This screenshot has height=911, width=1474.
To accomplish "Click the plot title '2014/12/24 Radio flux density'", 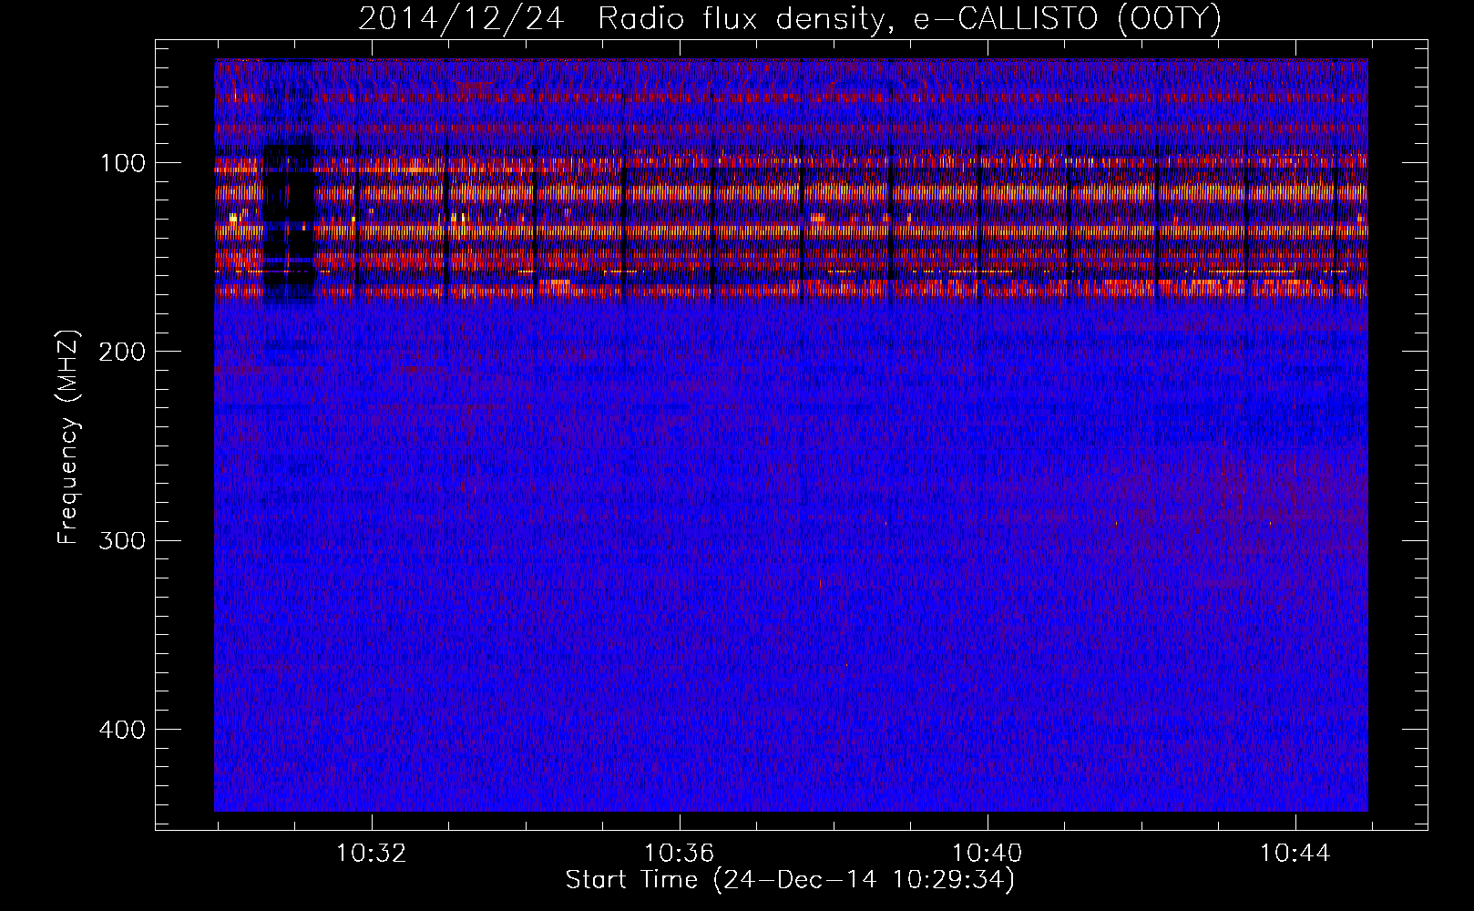I will point(789,19).
